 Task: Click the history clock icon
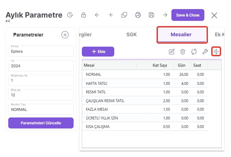coord(70,15)
